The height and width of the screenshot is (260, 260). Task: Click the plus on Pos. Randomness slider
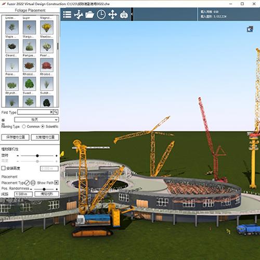57,189
